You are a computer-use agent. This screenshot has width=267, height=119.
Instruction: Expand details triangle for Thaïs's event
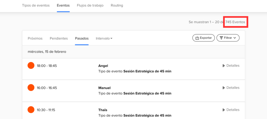coord(224,110)
